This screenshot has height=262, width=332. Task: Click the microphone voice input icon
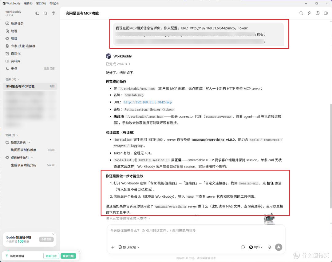pyautogui.click(x=270, y=247)
